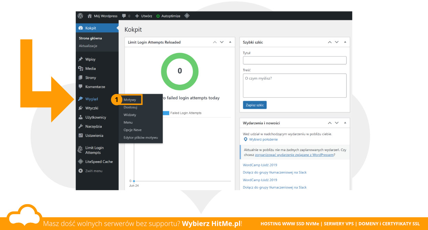The height and width of the screenshot is (230, 428).
Task: Click the Kokpit dashboard gauge icon
Action: point(81,28)
